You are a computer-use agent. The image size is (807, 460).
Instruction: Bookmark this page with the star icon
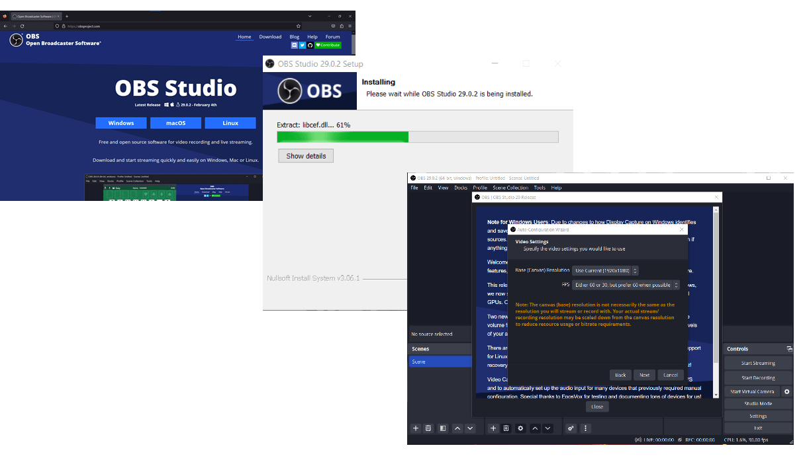click(x=299, y=26)
